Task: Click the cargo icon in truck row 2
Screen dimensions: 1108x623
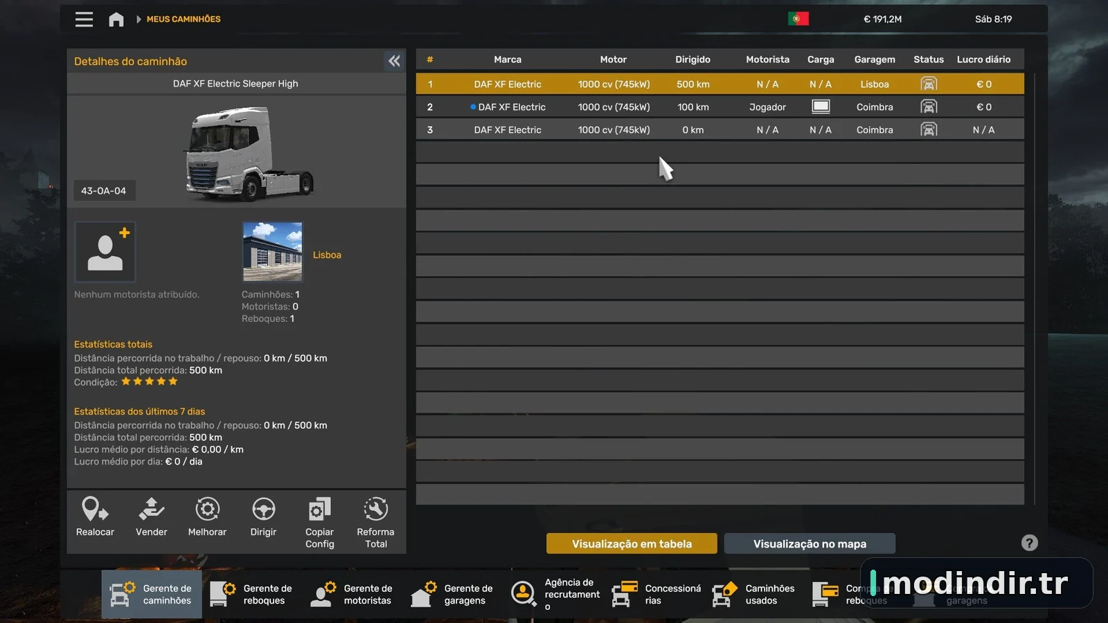Action: (821, 107)
